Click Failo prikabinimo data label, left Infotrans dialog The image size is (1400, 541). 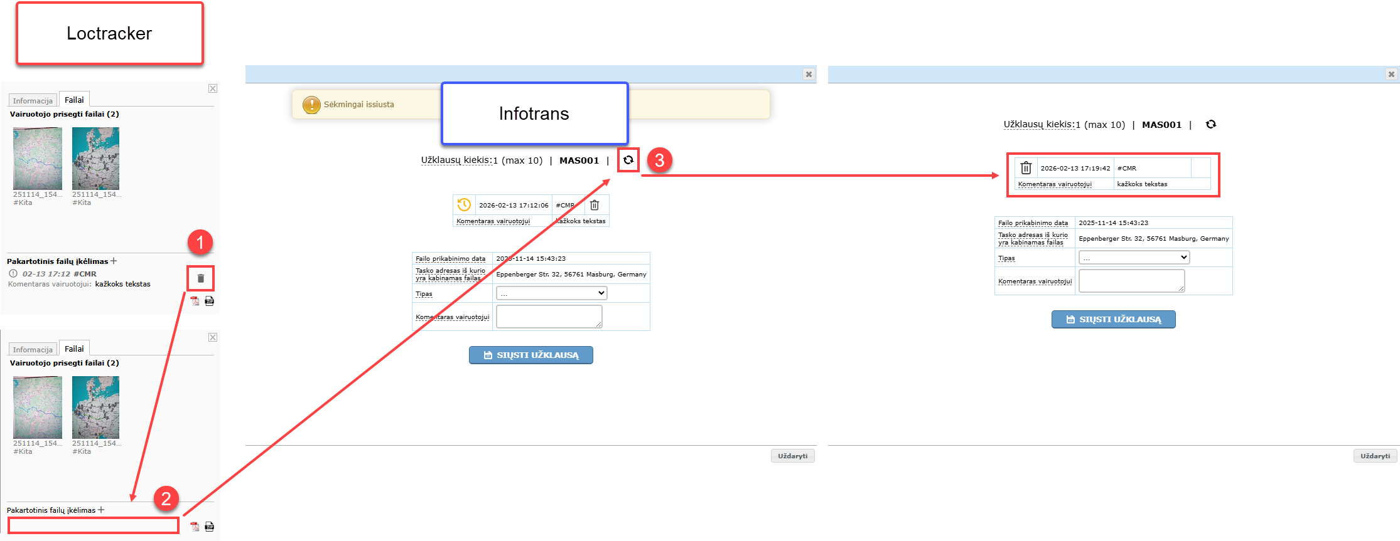(450, 258)
